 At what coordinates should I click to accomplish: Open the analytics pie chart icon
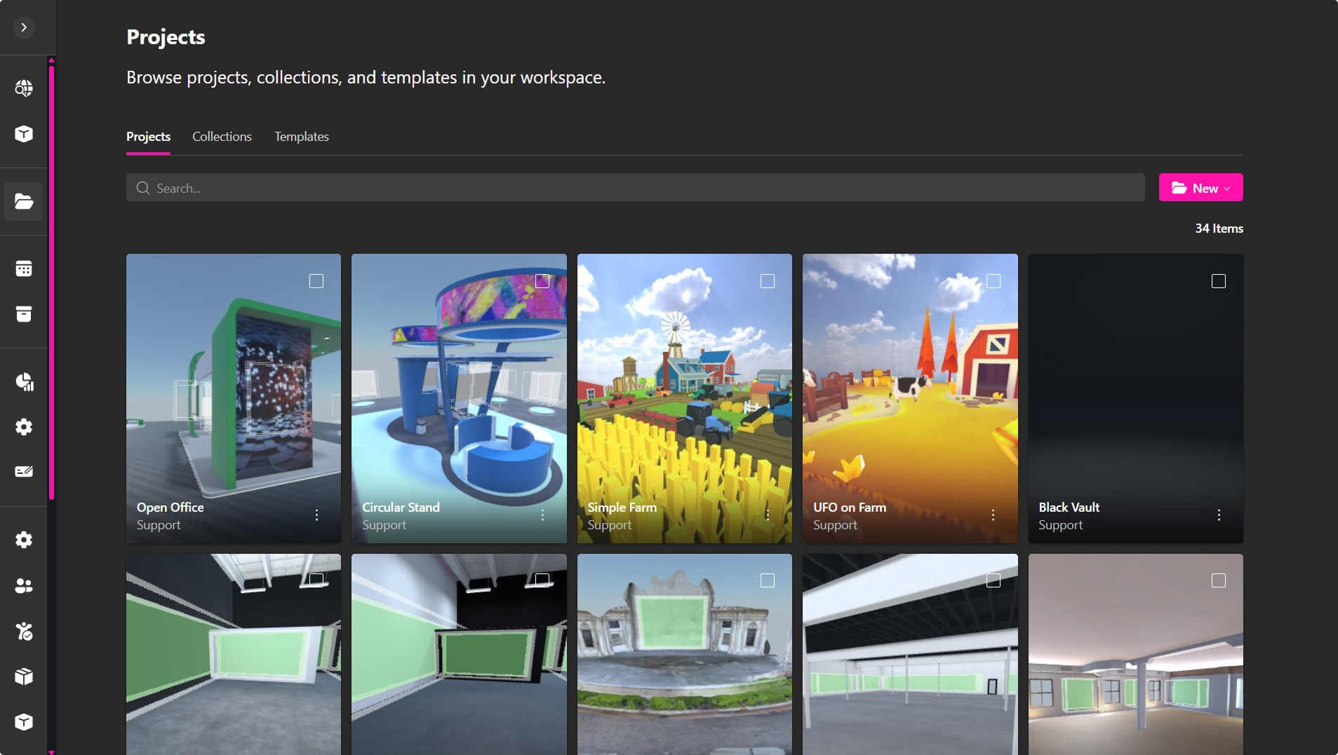click(x=24, y=381)
